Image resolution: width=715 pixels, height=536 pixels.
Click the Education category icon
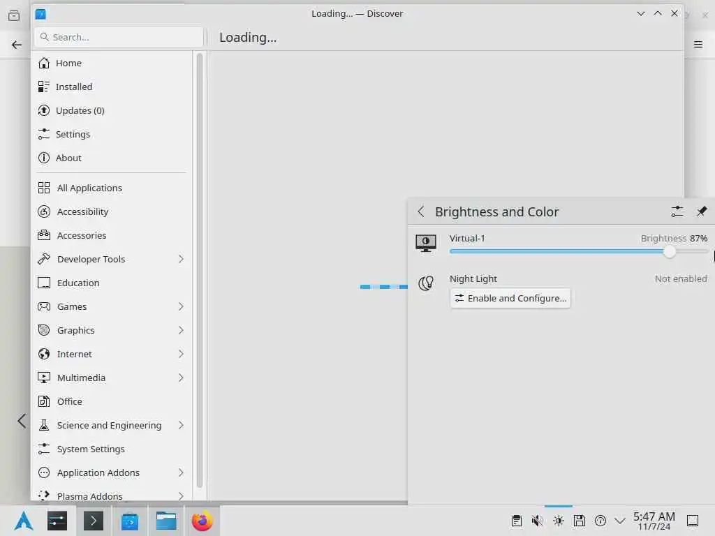click(44, 283)
